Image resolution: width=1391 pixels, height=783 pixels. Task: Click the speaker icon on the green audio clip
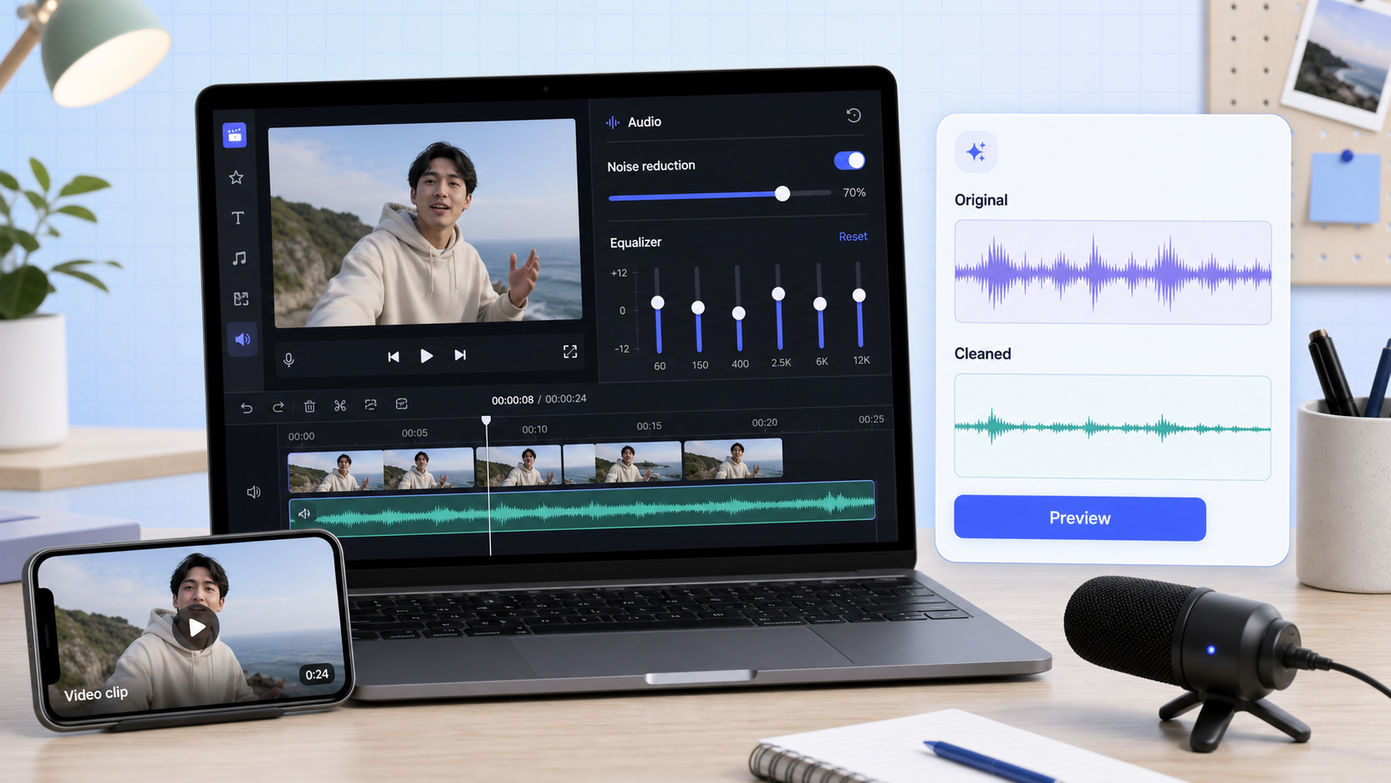[x=304, y=514]
